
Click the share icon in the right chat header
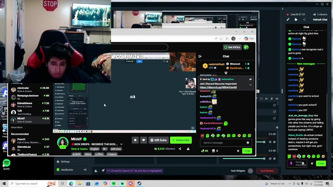coord(304,20)
